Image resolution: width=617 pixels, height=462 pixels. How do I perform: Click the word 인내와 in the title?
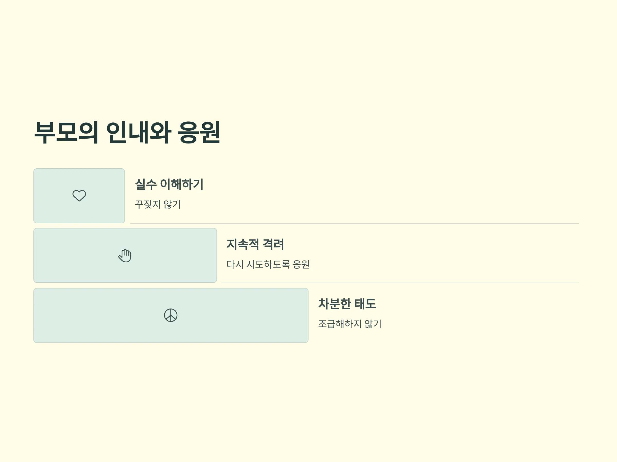click(x=138, y=132)
